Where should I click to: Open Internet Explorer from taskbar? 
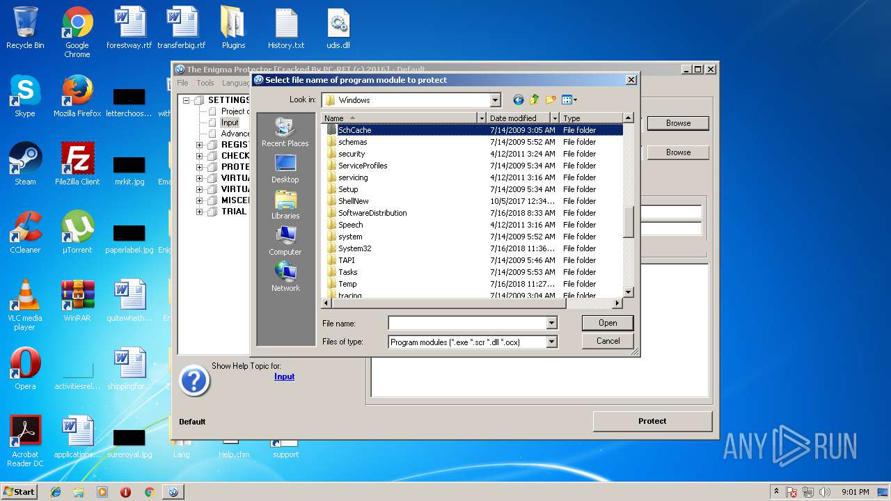[x=56, y=492]
